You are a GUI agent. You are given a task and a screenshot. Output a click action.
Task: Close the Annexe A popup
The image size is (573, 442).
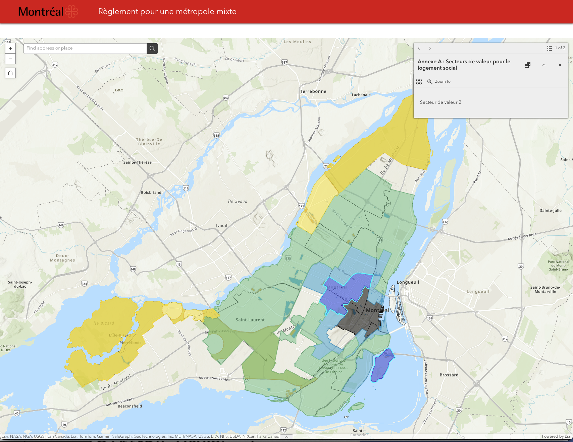(560, 65)
